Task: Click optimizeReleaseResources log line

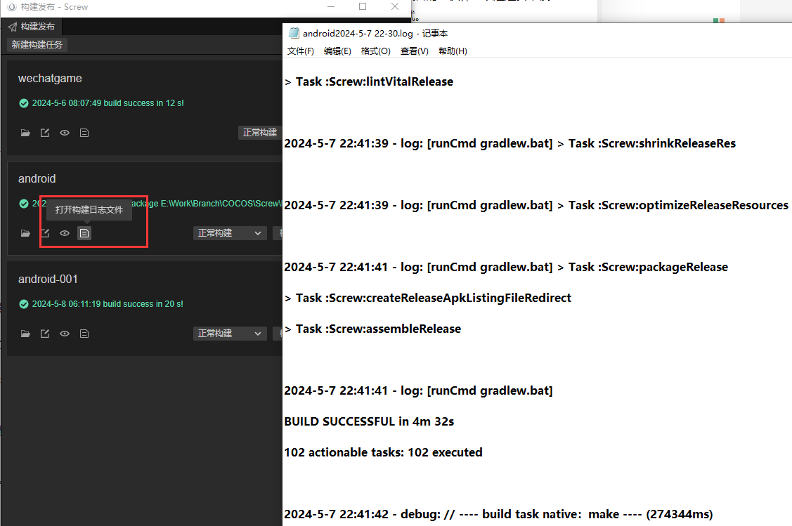Action: coord(536,206)
